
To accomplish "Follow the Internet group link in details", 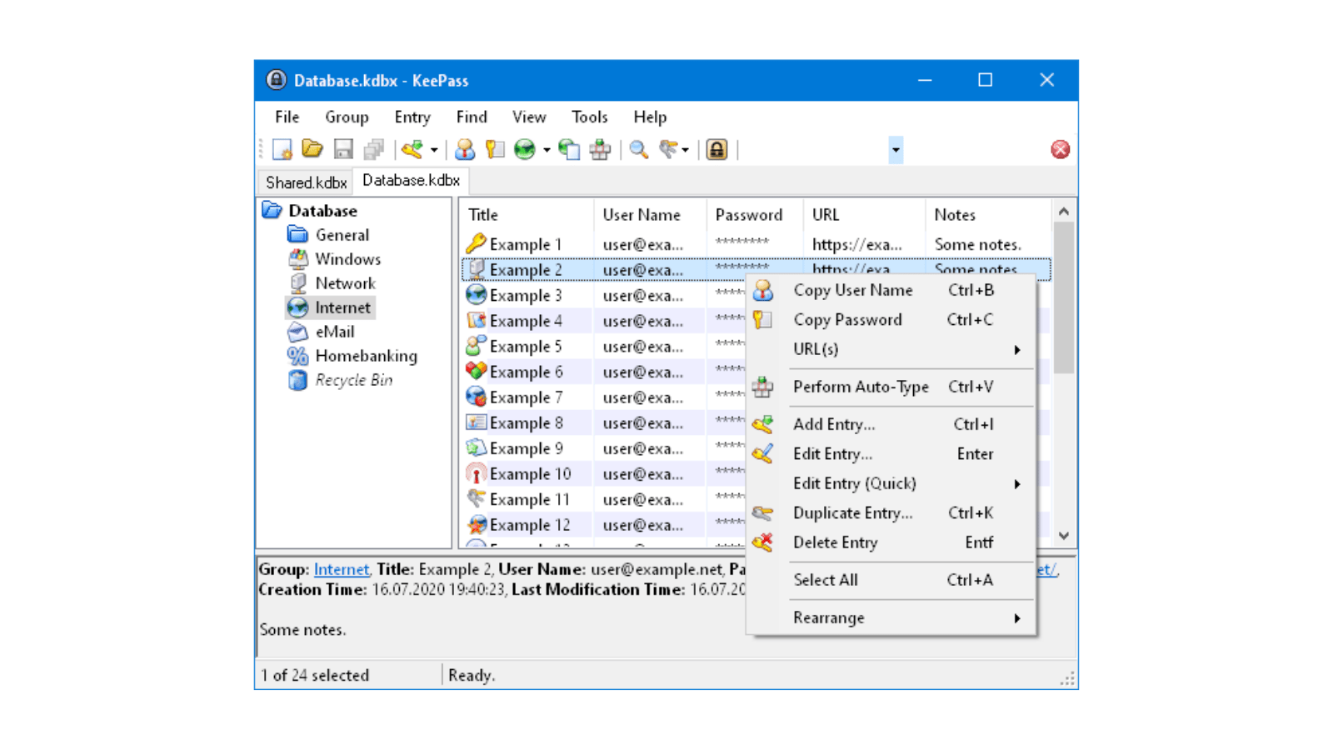I will [x=342, y=569].
